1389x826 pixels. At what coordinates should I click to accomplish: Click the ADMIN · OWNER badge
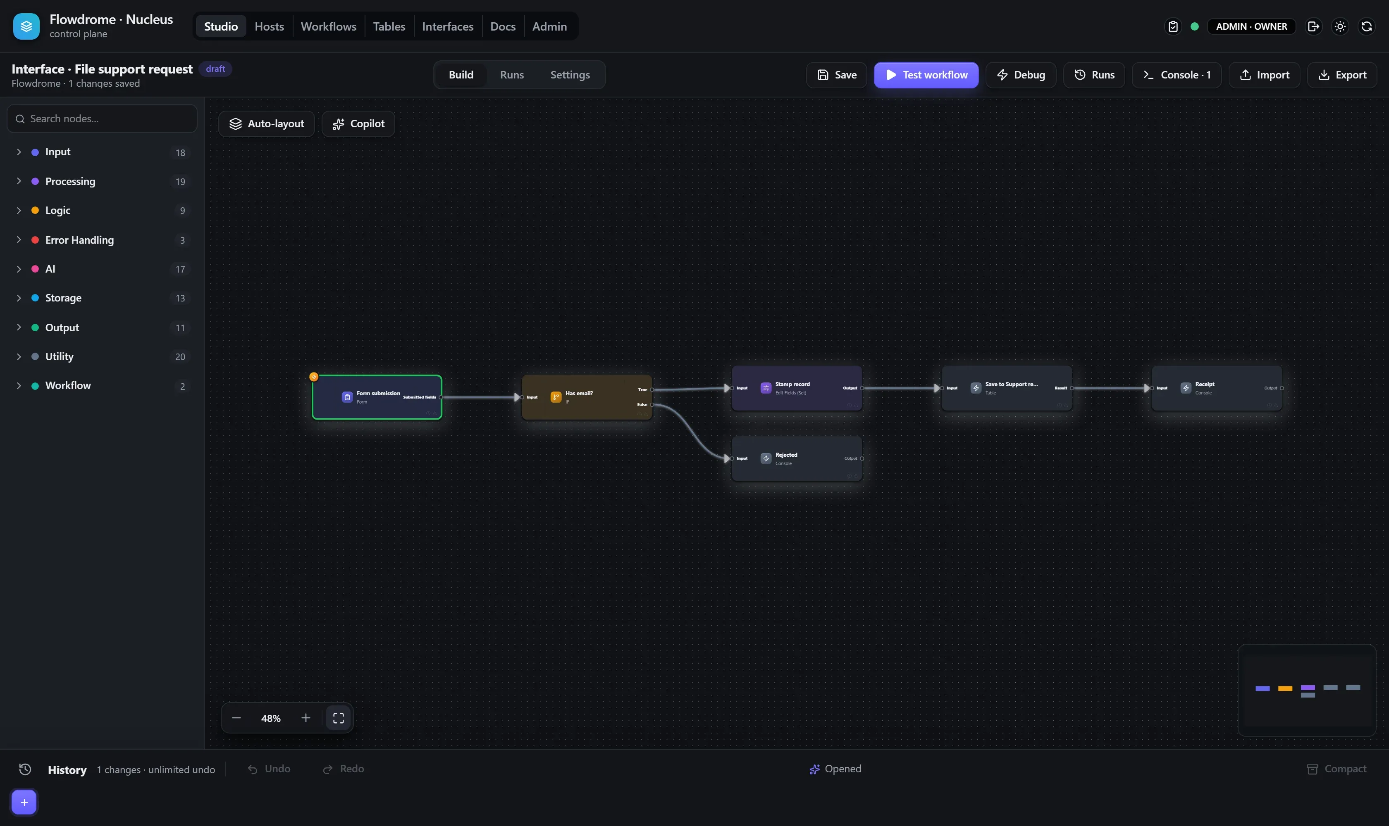point(1251,26)
